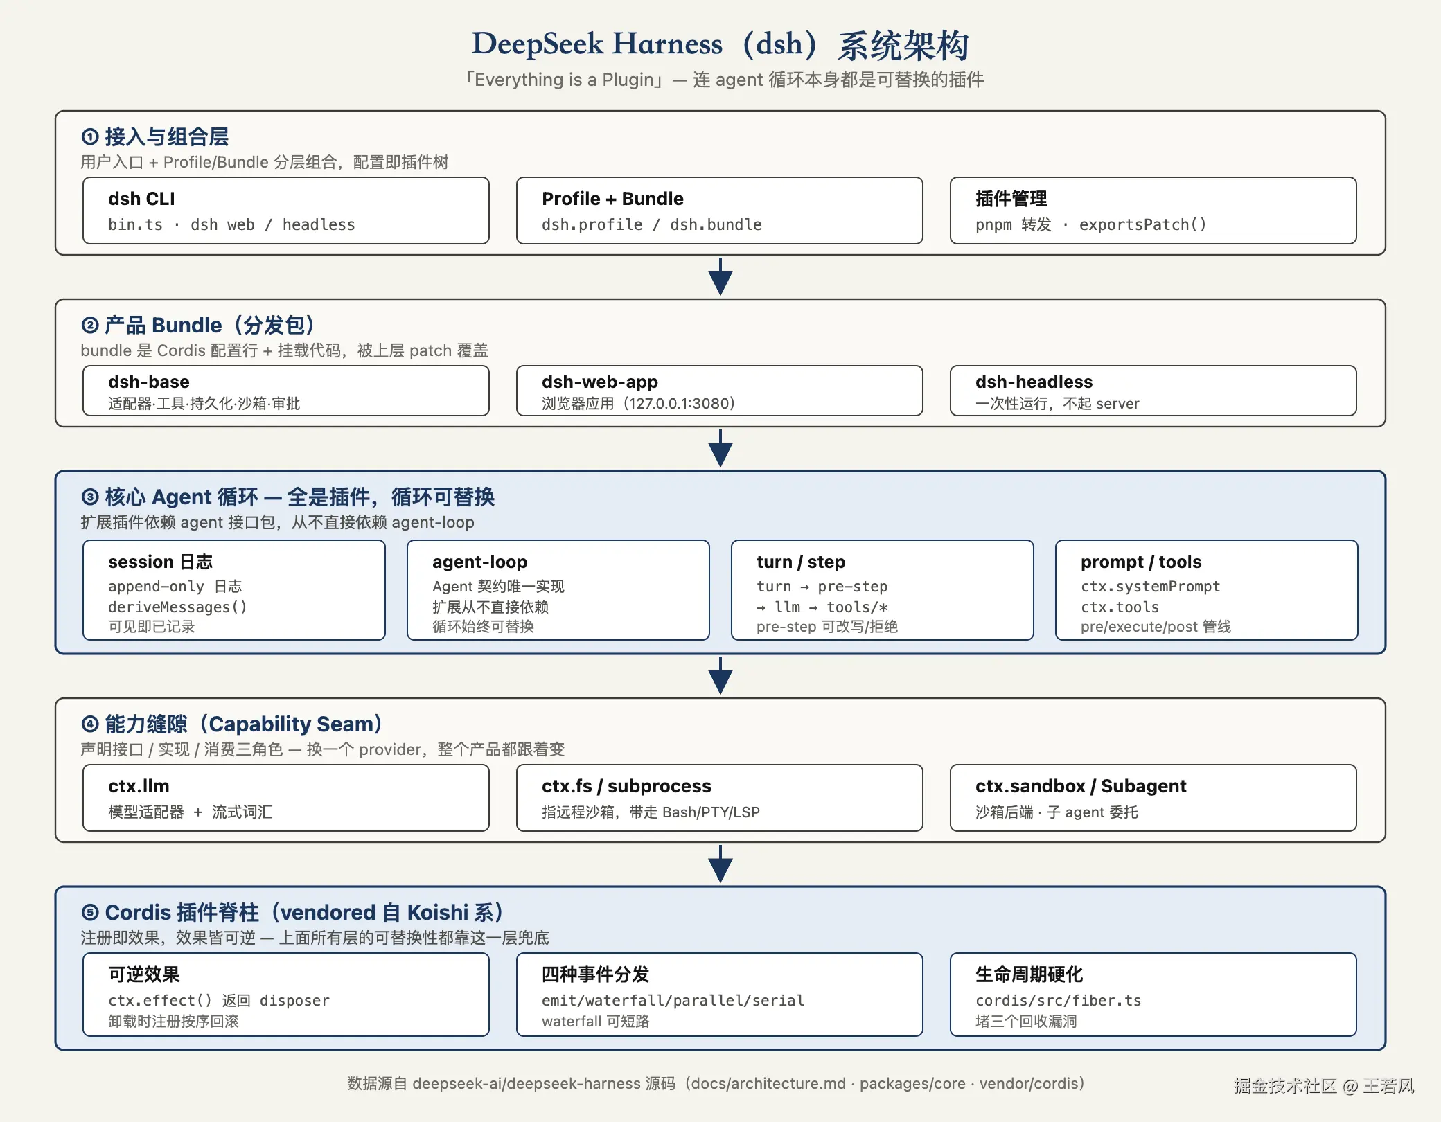Click text 'ctx.systemPrompt'
1441x1122 pixels.
click(1151, 587)
